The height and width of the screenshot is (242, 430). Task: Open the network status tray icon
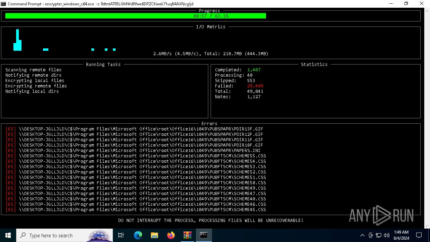[x=379, y=235]
